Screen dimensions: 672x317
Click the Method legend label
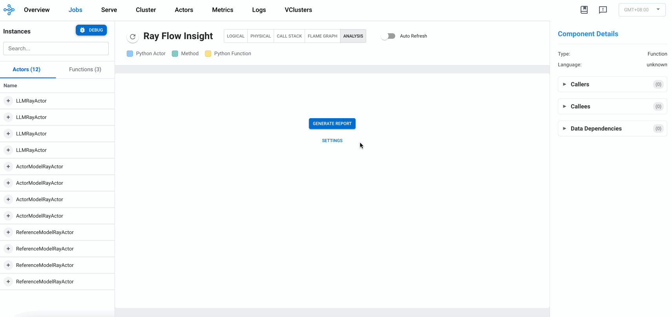190,54
